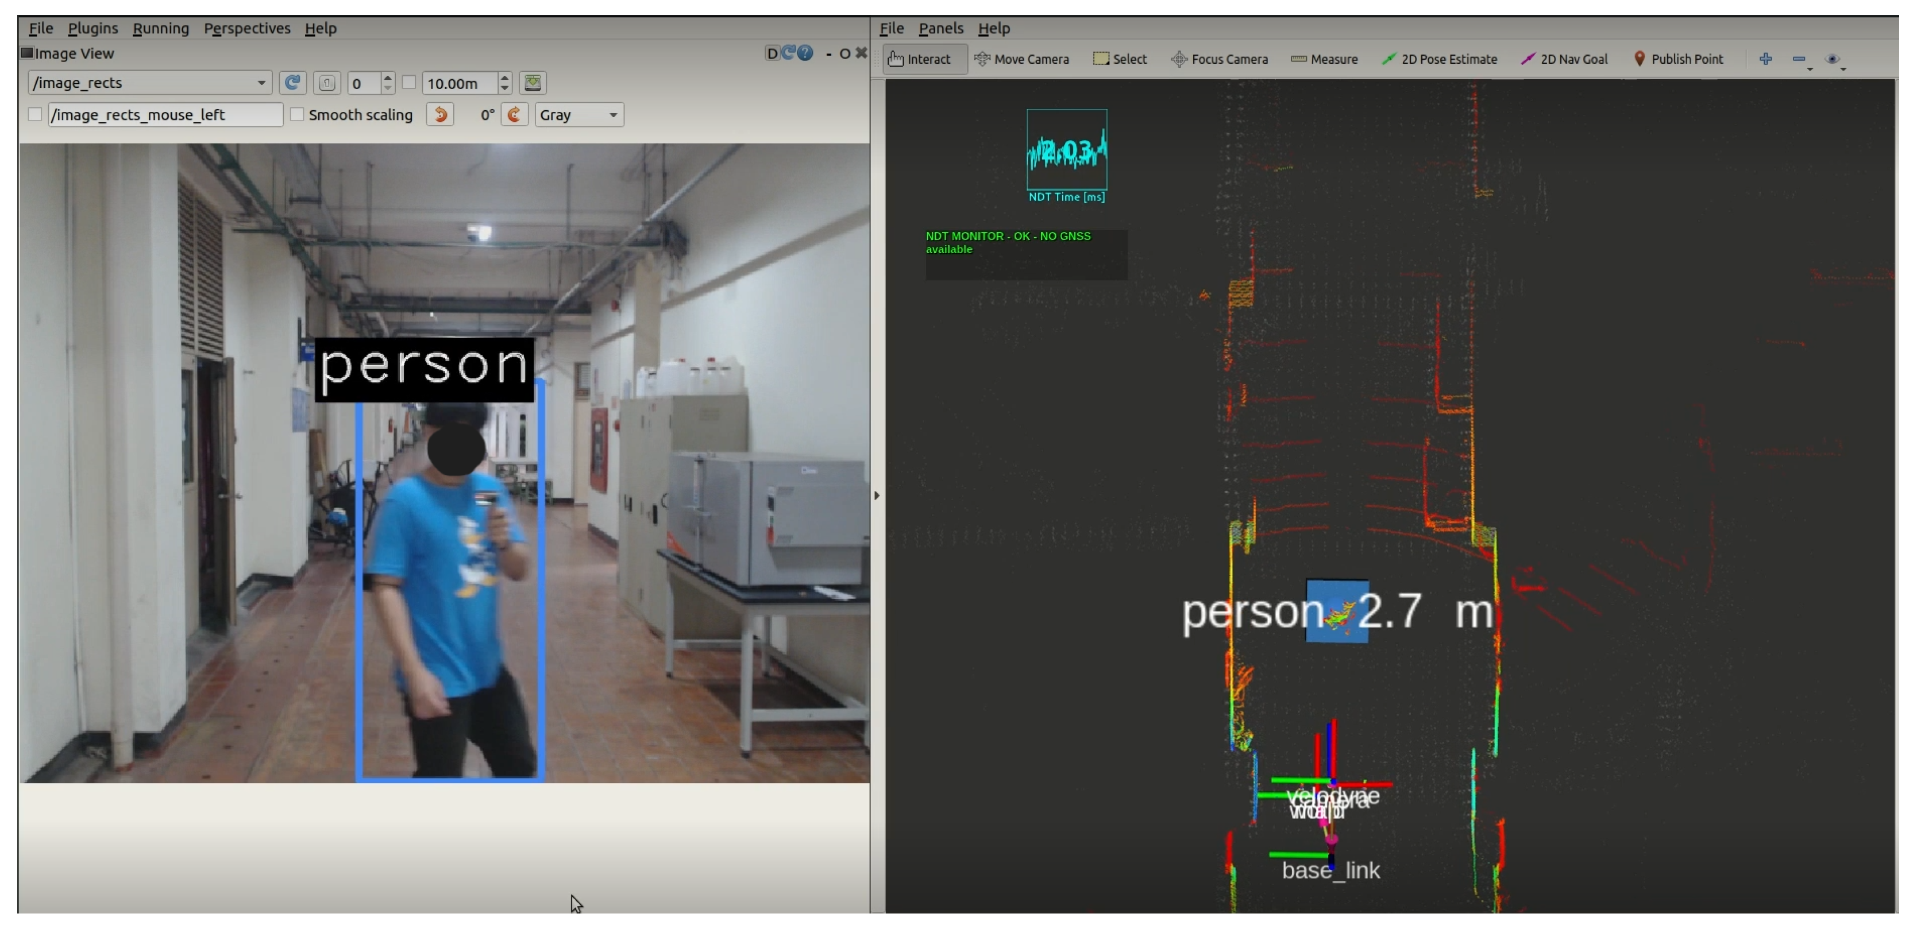Refresh the image topics list
Viewport: 1917px width, 929px height.
(x=292, y=83)
